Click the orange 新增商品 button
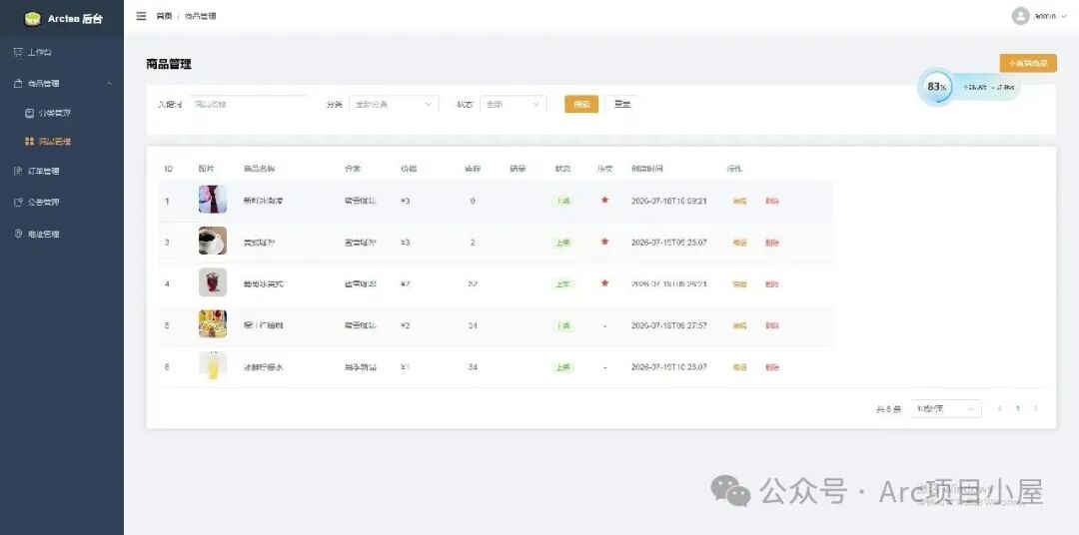 click(1028, 63)
